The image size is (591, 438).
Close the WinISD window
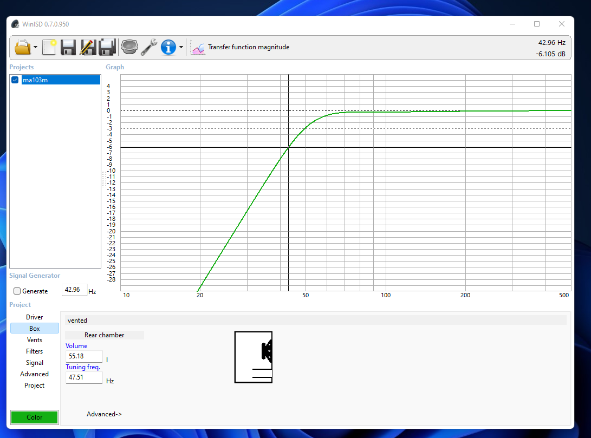coord(562,24)
